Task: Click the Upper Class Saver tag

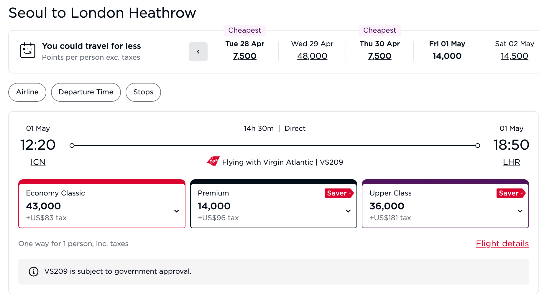Action: 510,193
